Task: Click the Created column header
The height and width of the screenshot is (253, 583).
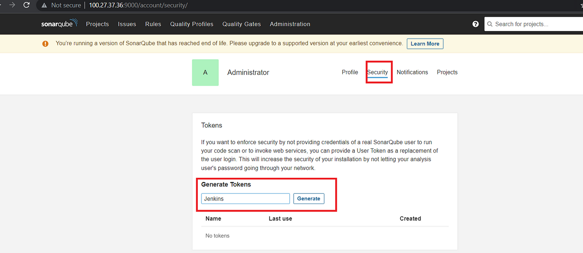Action: click(x=410, y=219)
